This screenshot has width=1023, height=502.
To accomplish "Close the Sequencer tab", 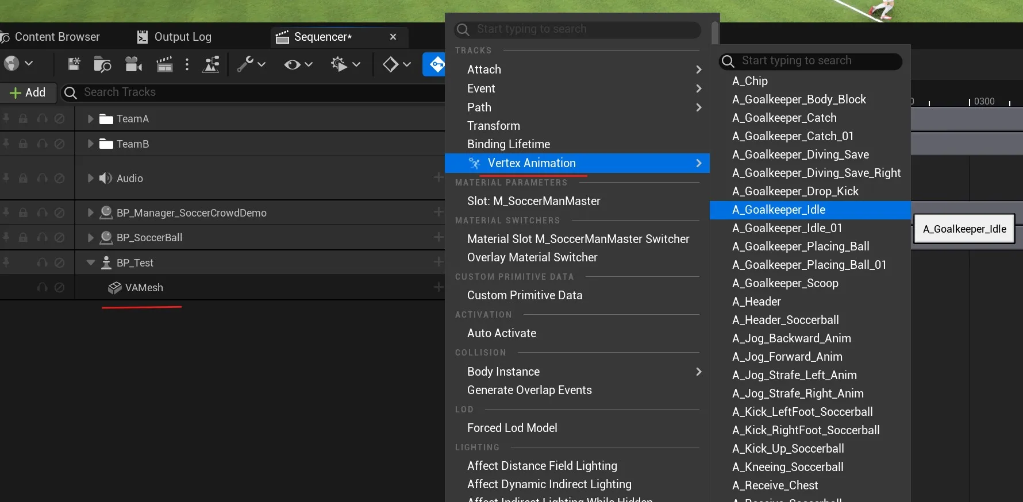I will [x=393, y=37].
